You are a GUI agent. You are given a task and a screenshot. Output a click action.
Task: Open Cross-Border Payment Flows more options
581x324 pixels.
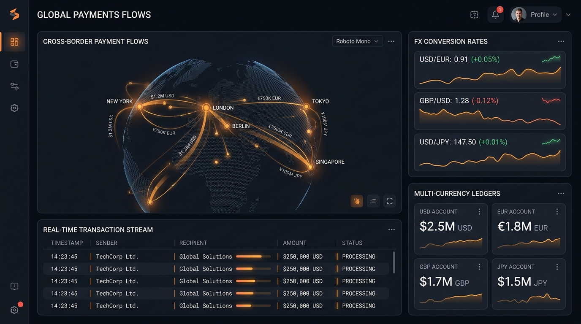pos(391,41)
